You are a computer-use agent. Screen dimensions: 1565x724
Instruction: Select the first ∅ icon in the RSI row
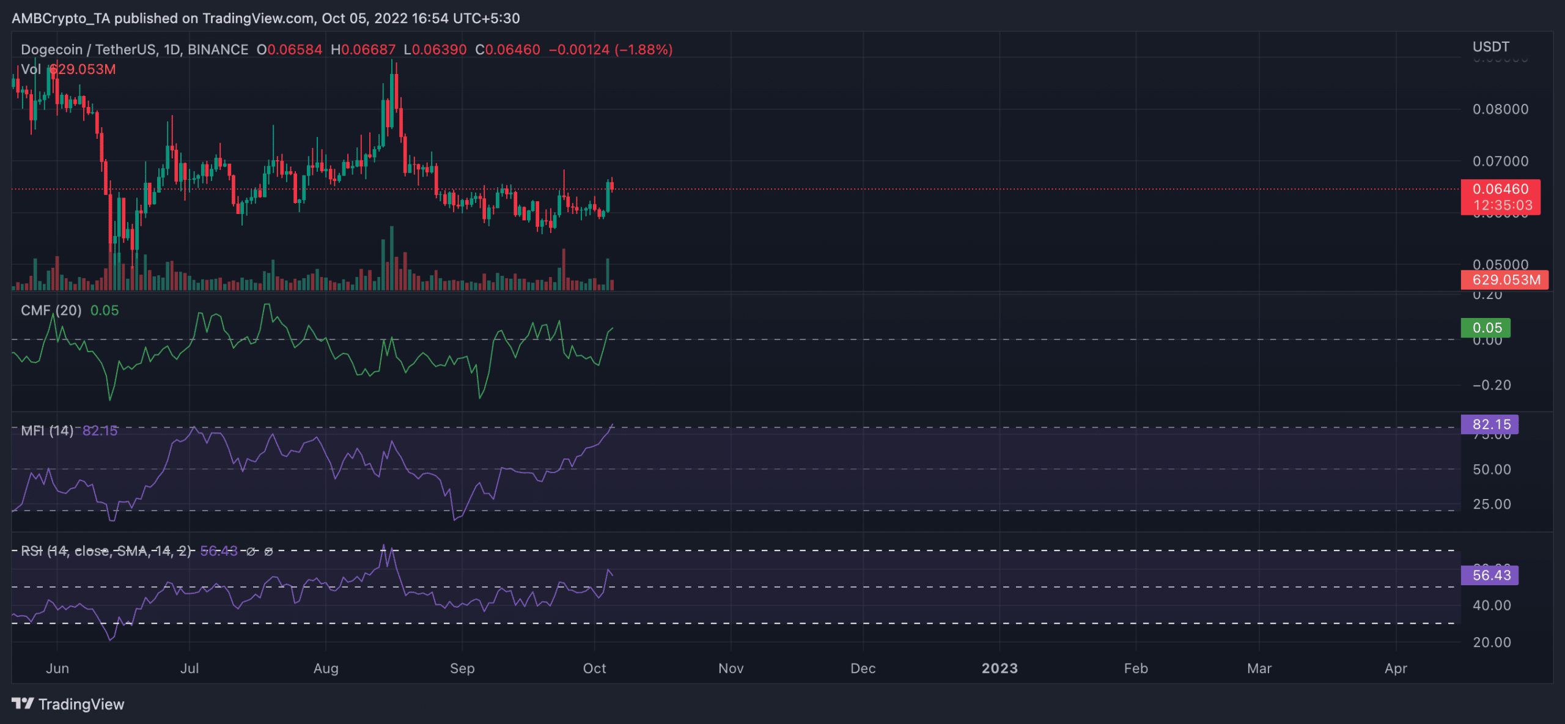(252, 551)
